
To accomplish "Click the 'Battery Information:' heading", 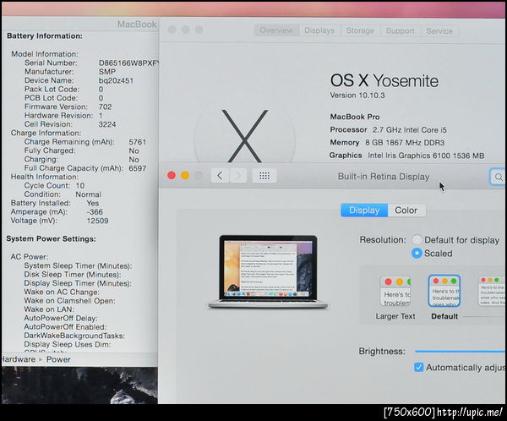I will pos(45,36).
